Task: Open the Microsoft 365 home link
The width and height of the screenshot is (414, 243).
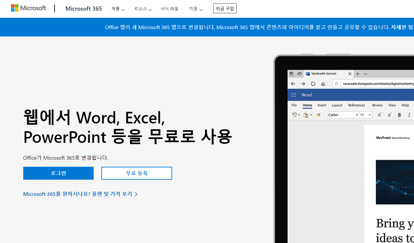Action: [84, 9]
